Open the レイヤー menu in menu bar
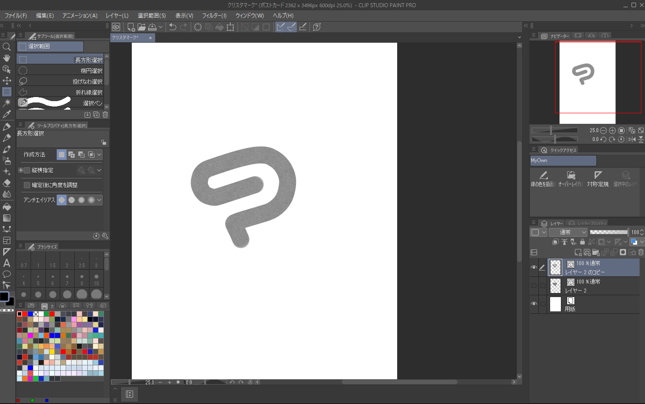Screen dimensions: 645x404 pyautogui.click(x=117, y=16)
